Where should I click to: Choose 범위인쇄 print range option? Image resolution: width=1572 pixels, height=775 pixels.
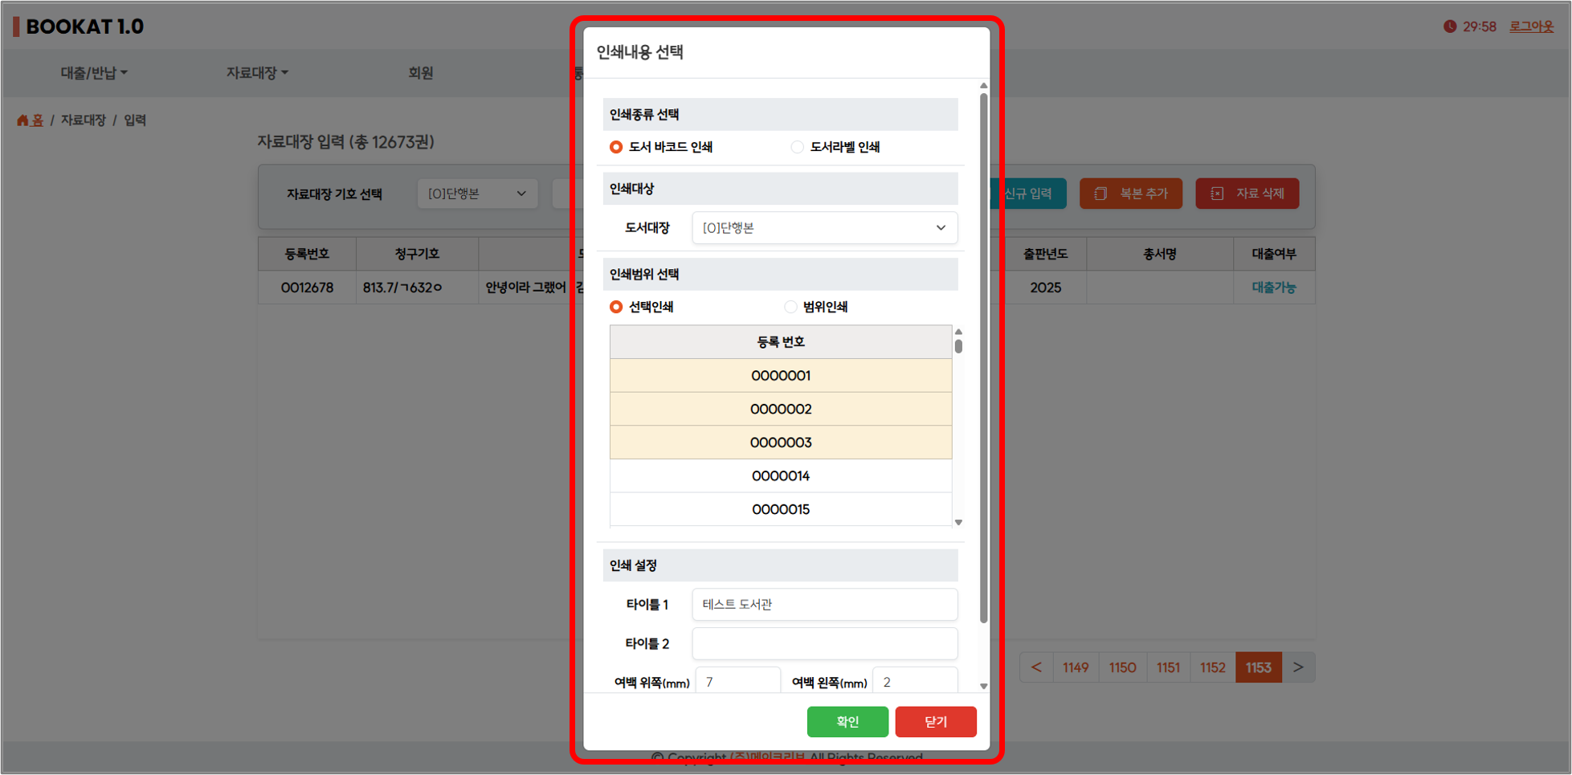pyautogui.click(x=790, y=307)
